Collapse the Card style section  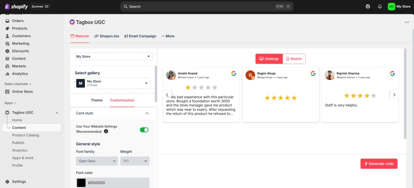click(147, 113)
